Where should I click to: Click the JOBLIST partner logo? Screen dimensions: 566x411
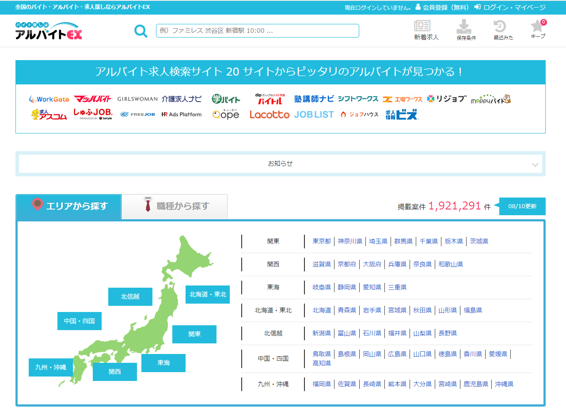[314, 114]
